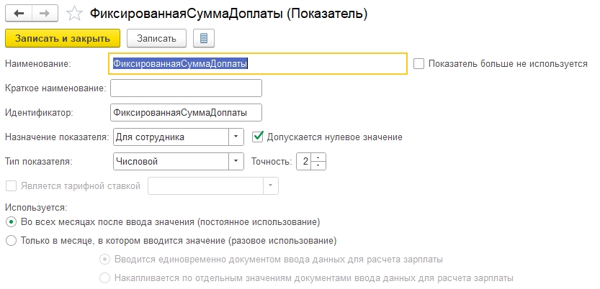Click the back navigation arrow
The height and width of the screenshot is (289, 600).
click(x=17, y=13)
